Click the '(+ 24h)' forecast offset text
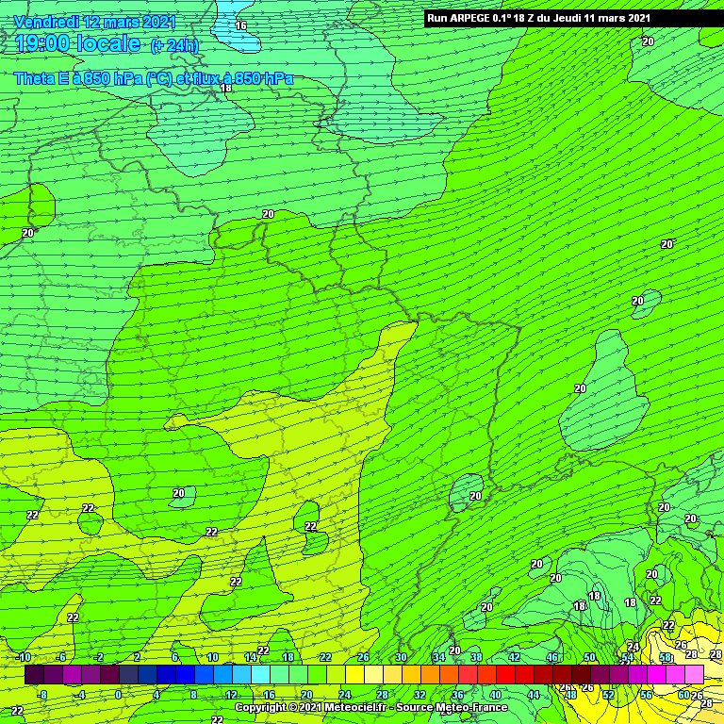Image resolution: width=724 pixels, height=724 pixels. (174, 45)
